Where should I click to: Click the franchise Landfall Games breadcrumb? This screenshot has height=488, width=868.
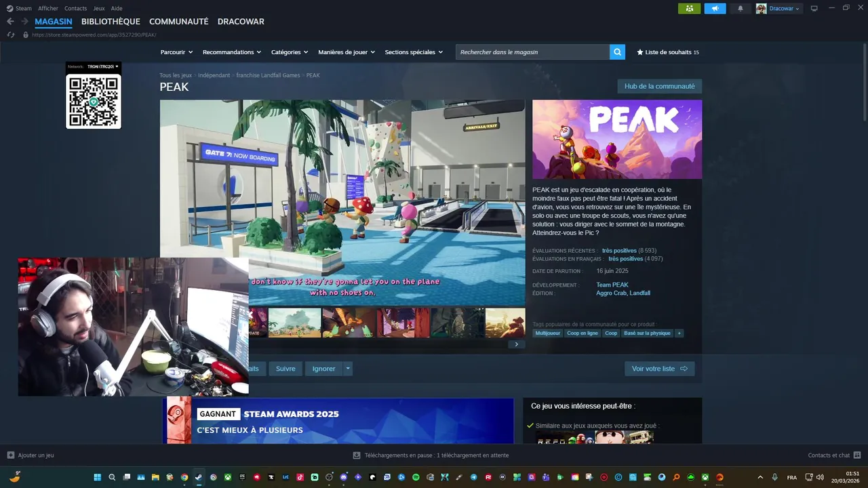268,75
